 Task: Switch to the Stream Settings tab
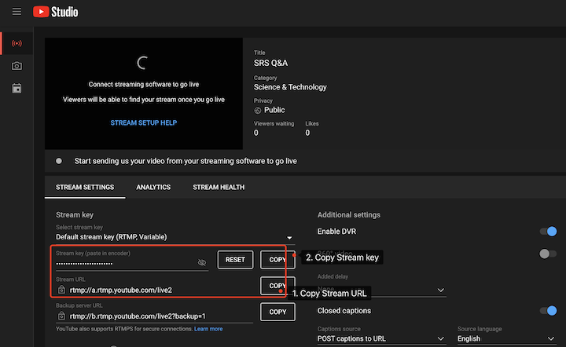(x=85, y=187)
